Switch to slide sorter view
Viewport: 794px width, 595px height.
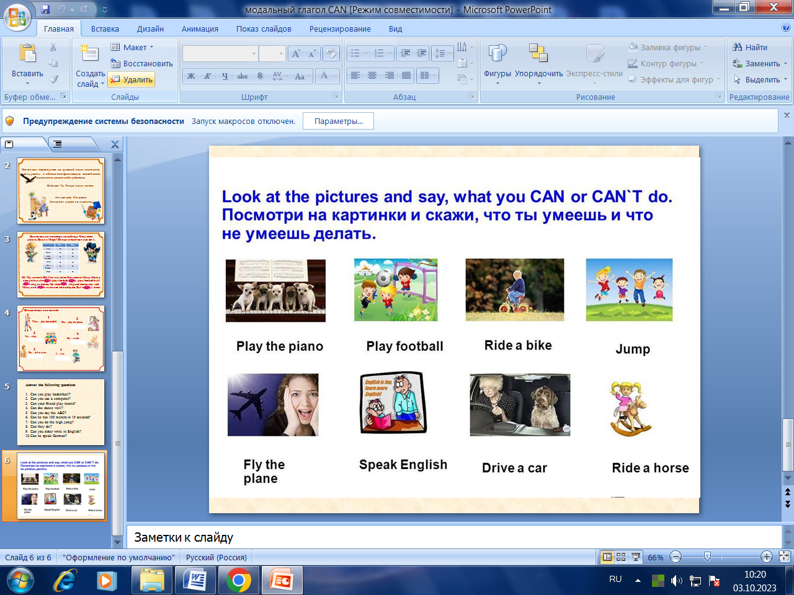coord(621,557)
